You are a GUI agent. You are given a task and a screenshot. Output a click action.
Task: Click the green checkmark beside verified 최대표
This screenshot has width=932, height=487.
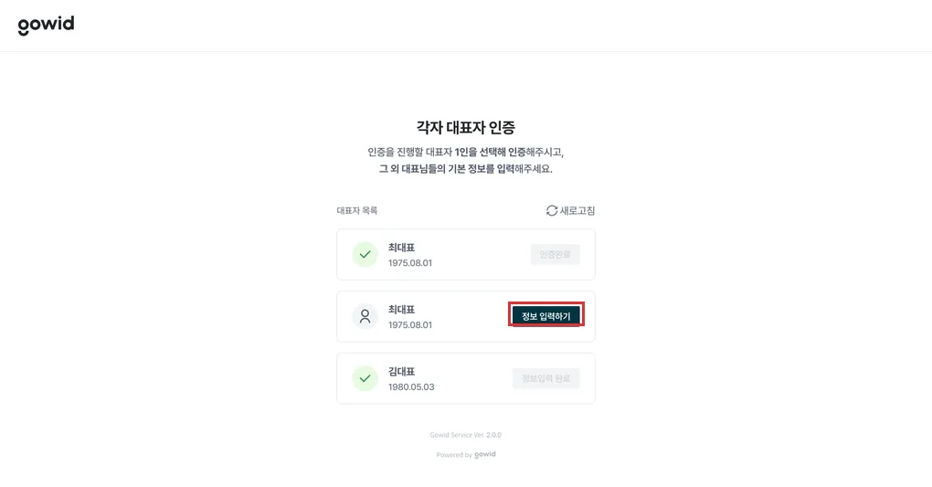[365, 255]
